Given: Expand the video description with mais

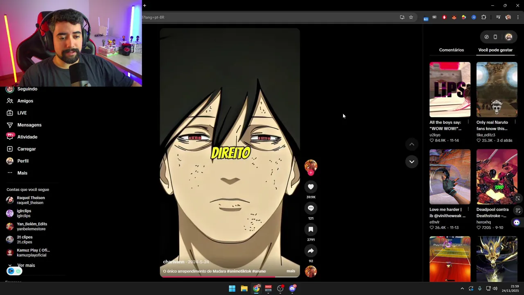Looking at the screenshot, I should [291, 271].
